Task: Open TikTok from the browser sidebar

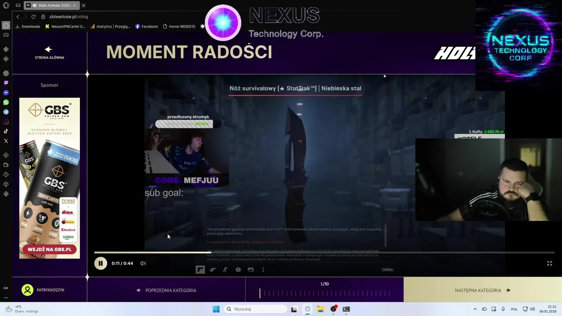Action: pos(6,131)
